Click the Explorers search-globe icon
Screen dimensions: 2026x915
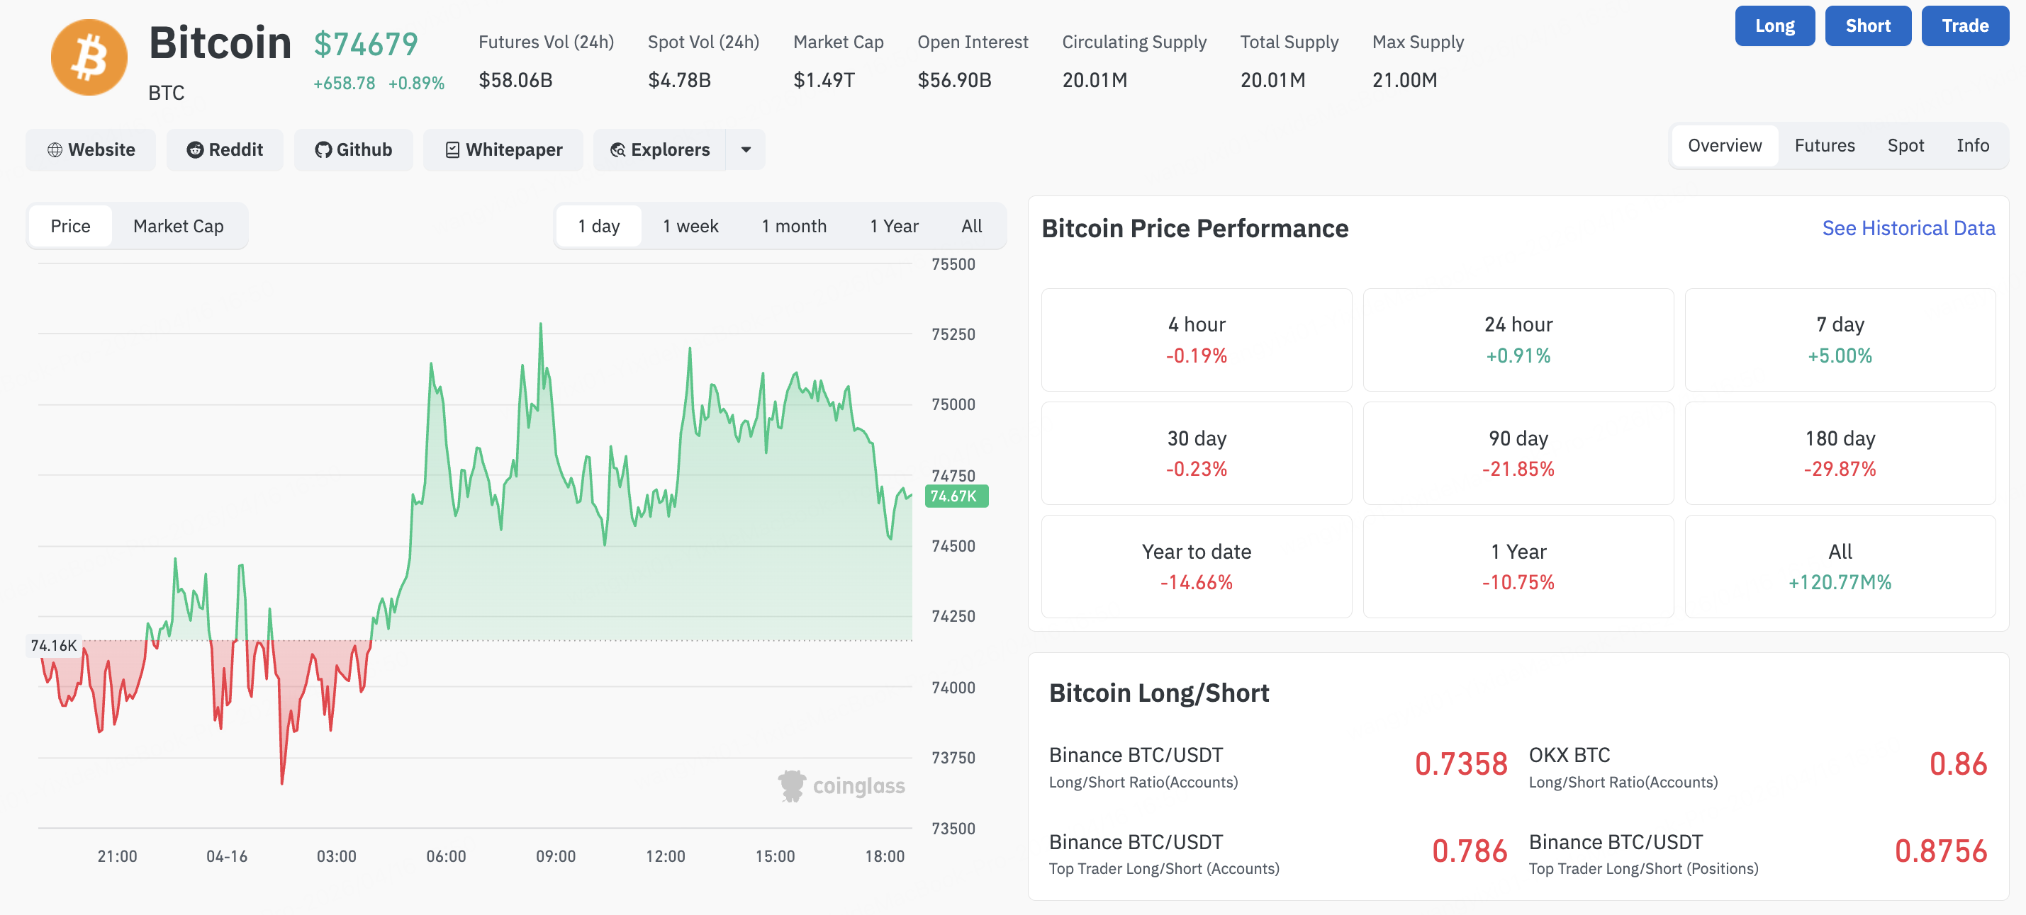[617, 150]
